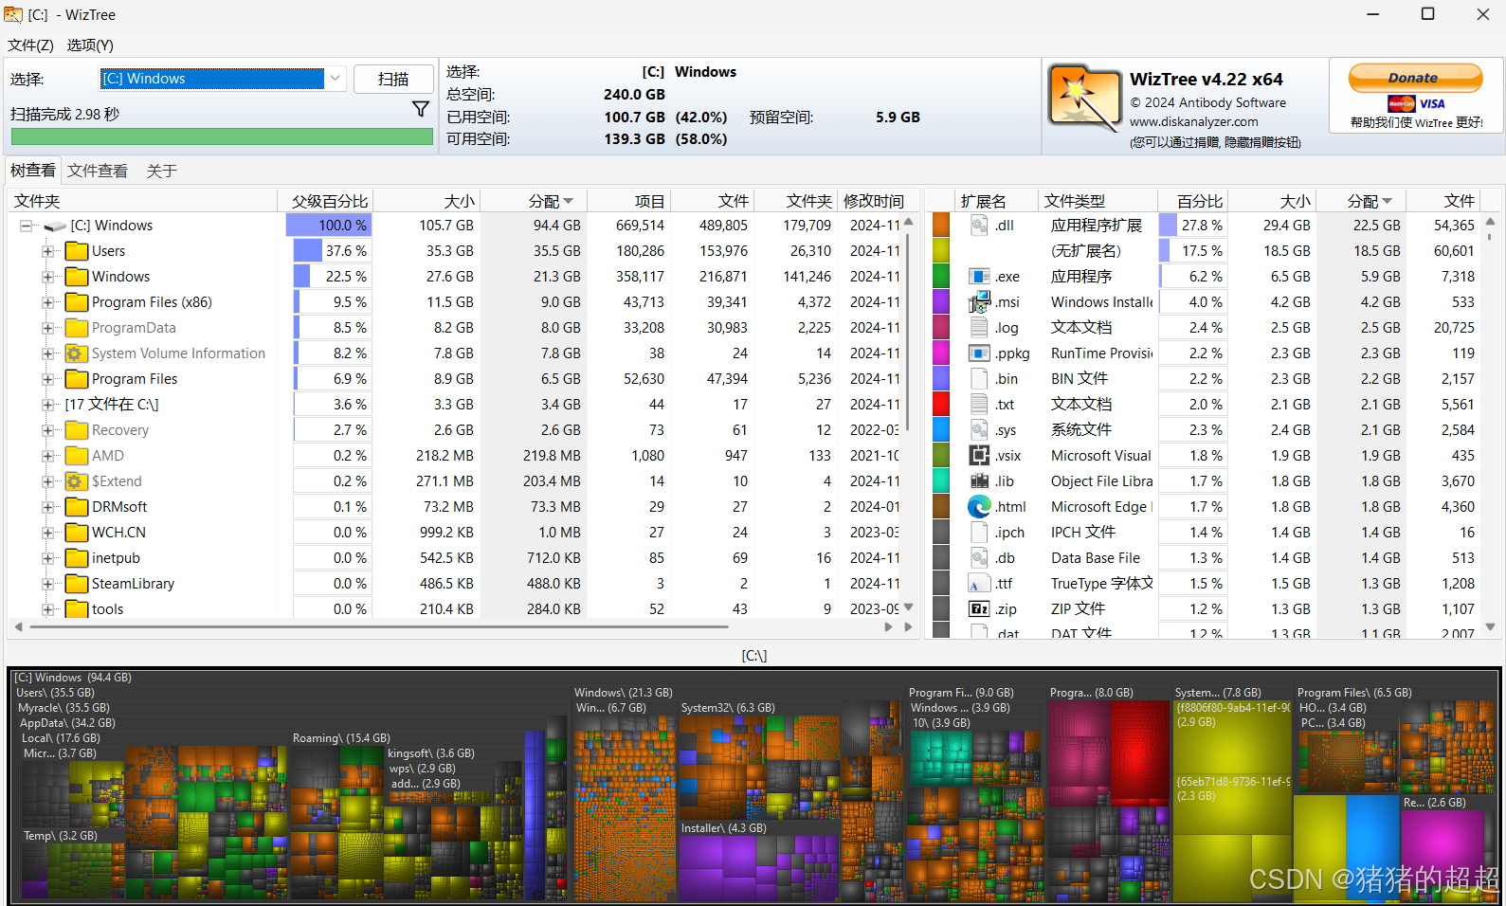Click the orange .dll color swatch
Image resolution: width=1506 pixels, height=906 pixels.
(x=941, y=226)
